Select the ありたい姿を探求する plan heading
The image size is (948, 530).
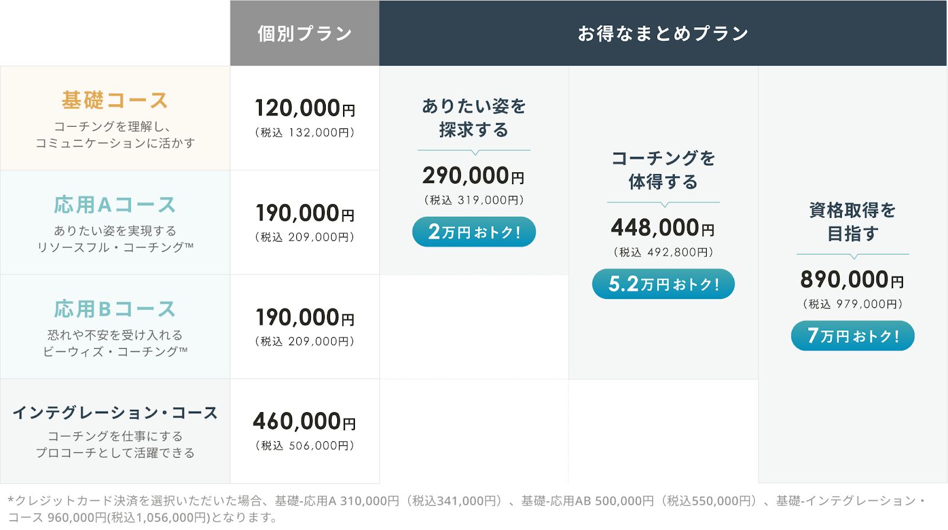474,118
